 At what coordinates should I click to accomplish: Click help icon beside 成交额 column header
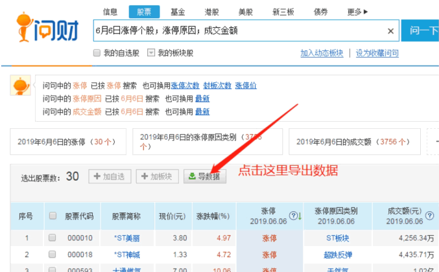coord(429,216)
